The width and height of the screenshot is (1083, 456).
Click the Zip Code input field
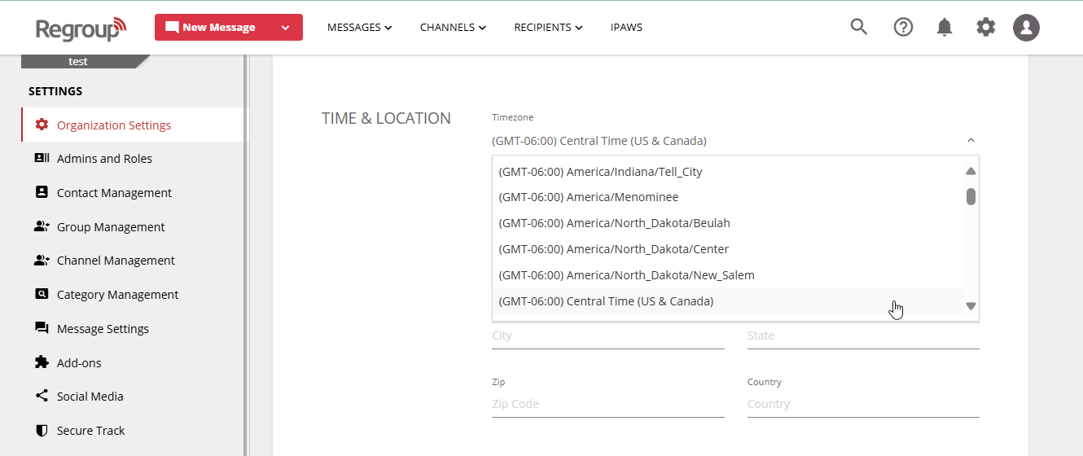(x=607, y=404)
